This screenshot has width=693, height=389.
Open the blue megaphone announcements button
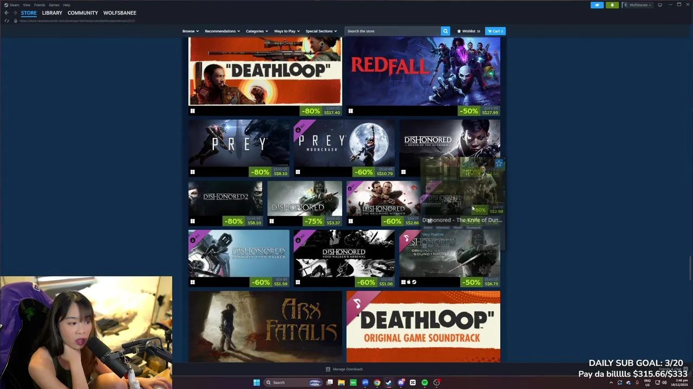click(597, 5)
